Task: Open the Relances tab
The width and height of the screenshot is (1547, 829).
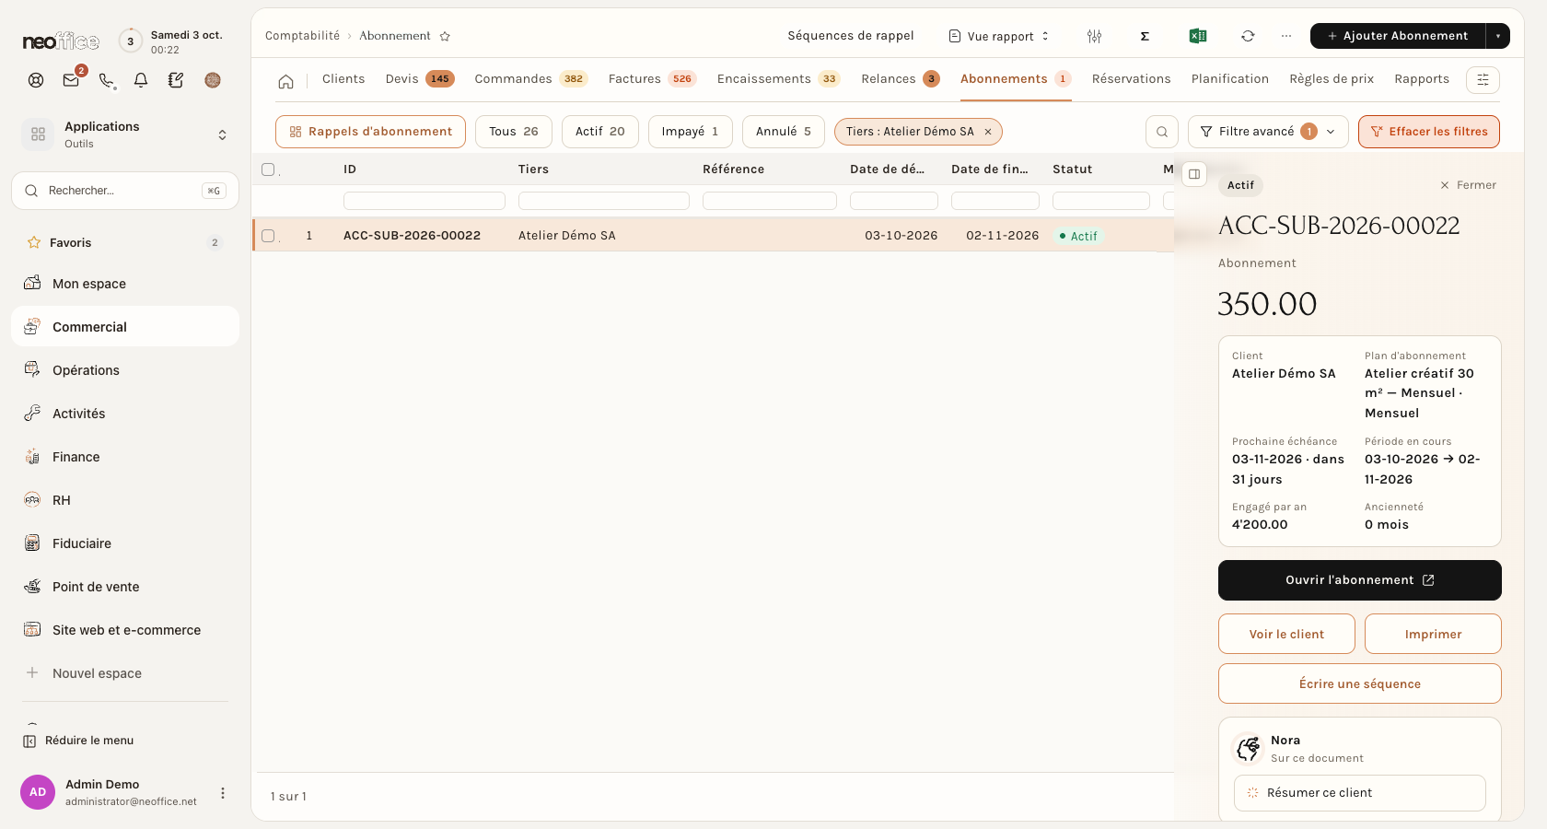Action: pos(900,79)
